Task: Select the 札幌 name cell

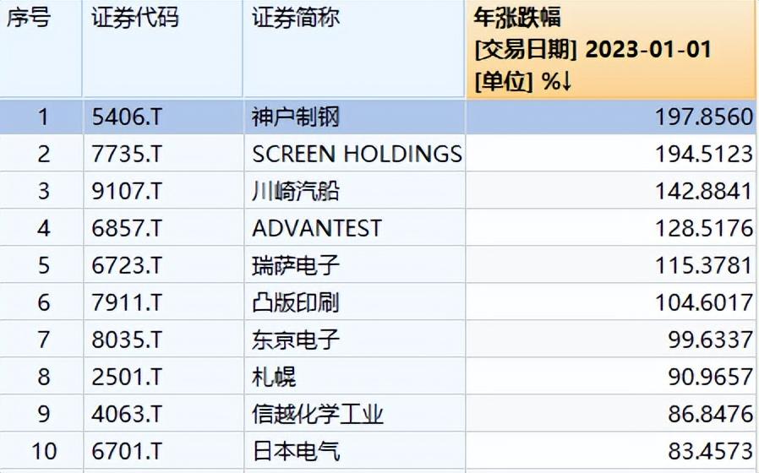Action: [274, 377]
